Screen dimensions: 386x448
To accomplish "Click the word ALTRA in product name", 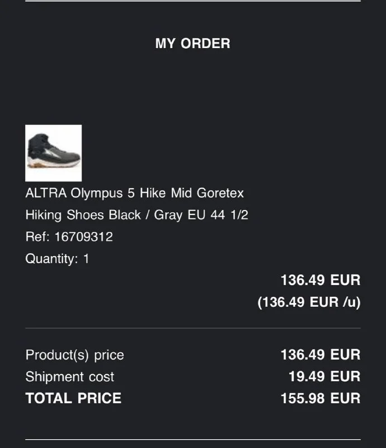I will (46, 193).
